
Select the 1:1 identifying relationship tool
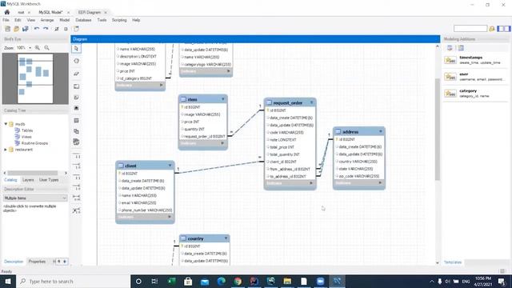(77, 177)
